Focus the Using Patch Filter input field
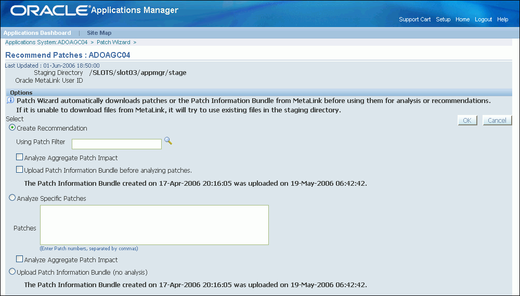The height and width of the screenshot is (296, 520). click(x=116, y=144)
